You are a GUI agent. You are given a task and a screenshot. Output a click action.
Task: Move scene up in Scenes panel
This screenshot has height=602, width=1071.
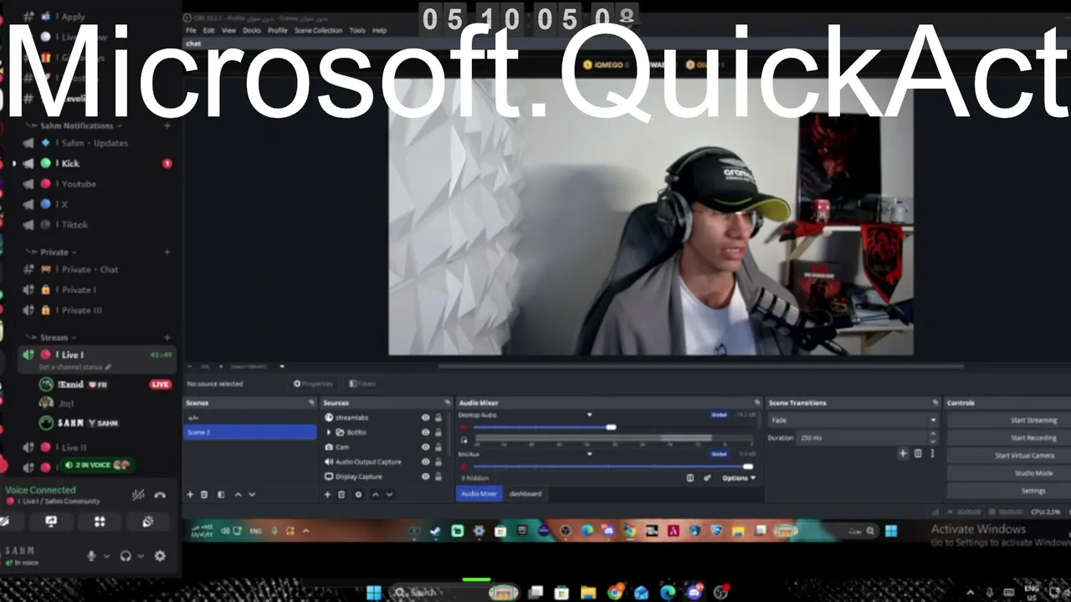(238, 494)
